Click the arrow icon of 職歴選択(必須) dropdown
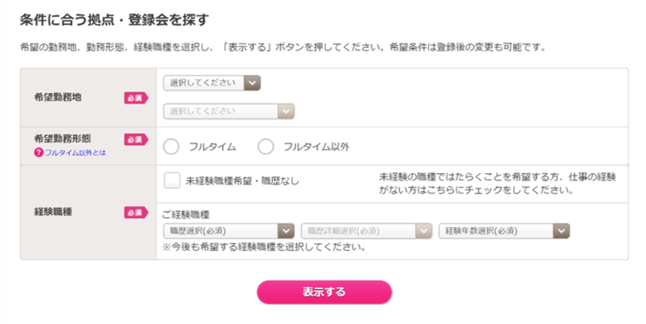This screenshot has height=324, width=646. [x=286, y=231]
